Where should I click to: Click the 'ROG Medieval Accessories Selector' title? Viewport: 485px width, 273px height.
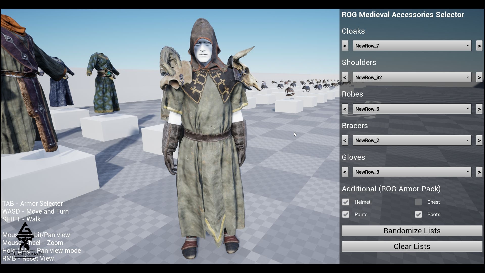click(403, 15)
